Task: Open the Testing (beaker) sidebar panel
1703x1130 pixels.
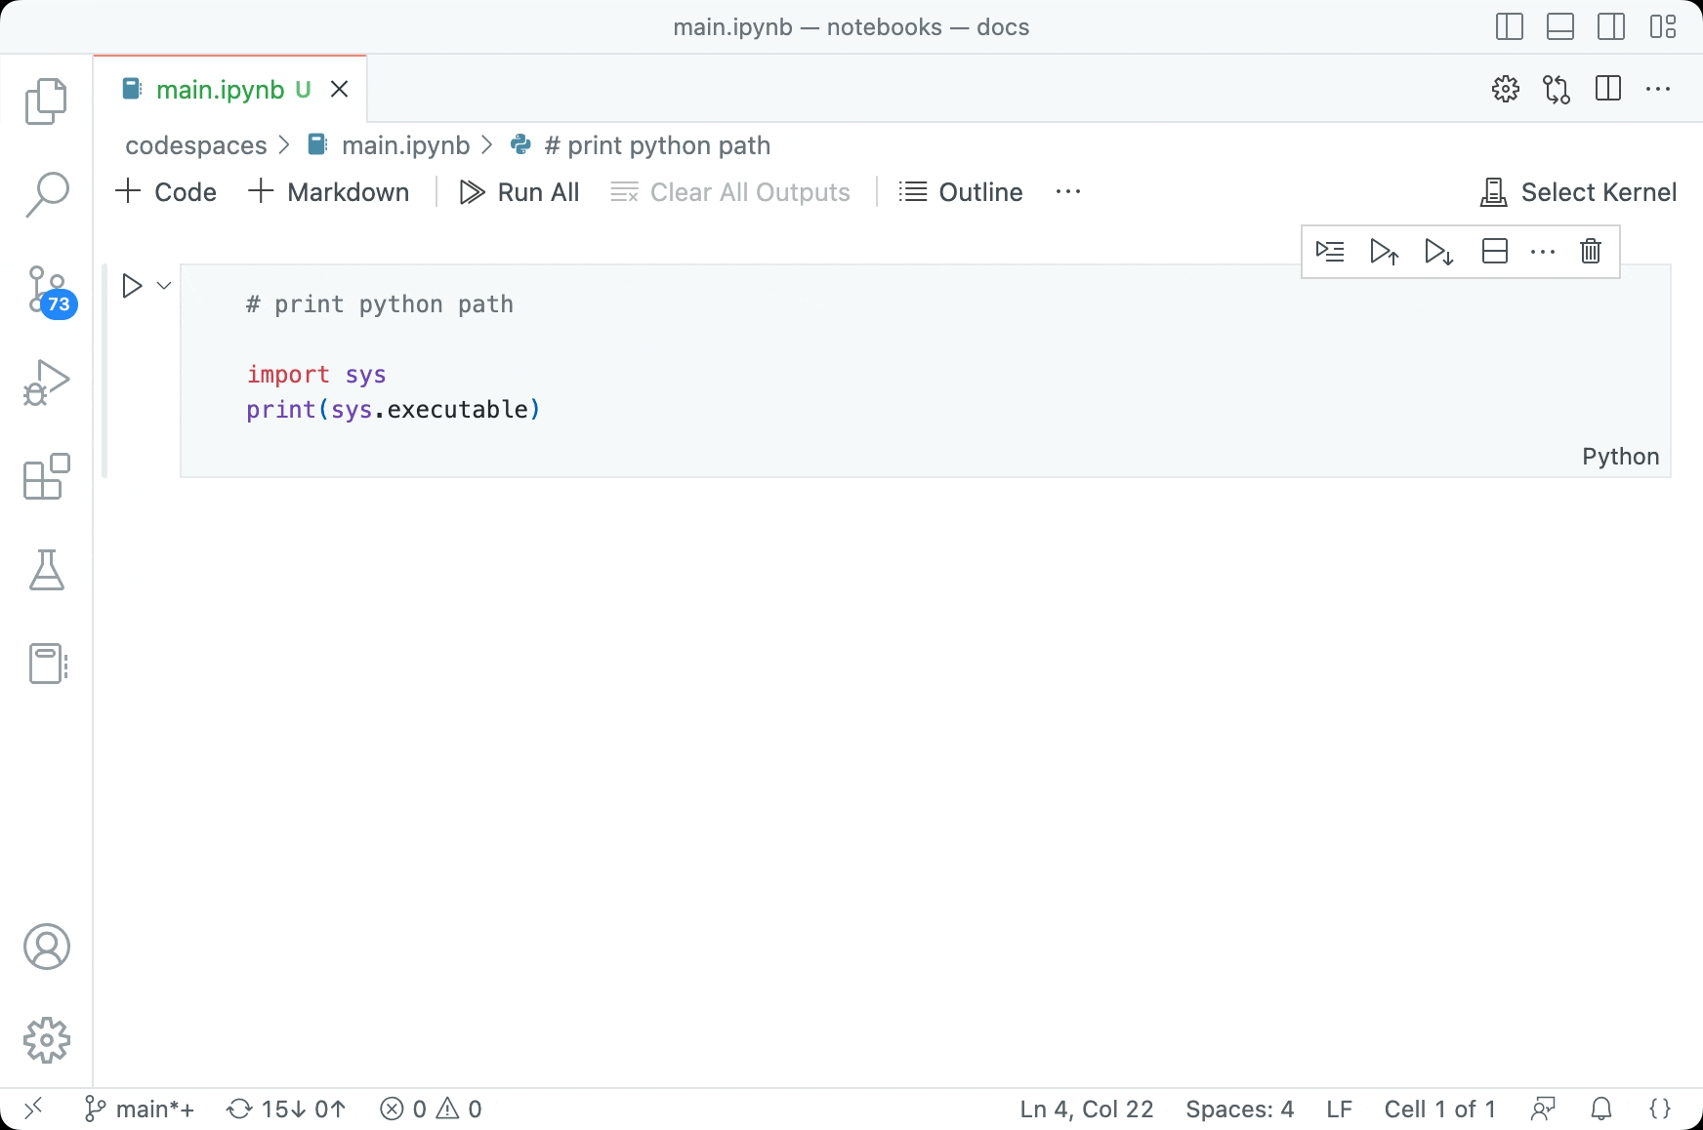Action: pos(46,570)
